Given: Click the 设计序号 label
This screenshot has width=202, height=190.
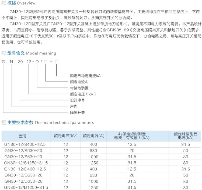Looking at the screenshot, I should (77, 100).
